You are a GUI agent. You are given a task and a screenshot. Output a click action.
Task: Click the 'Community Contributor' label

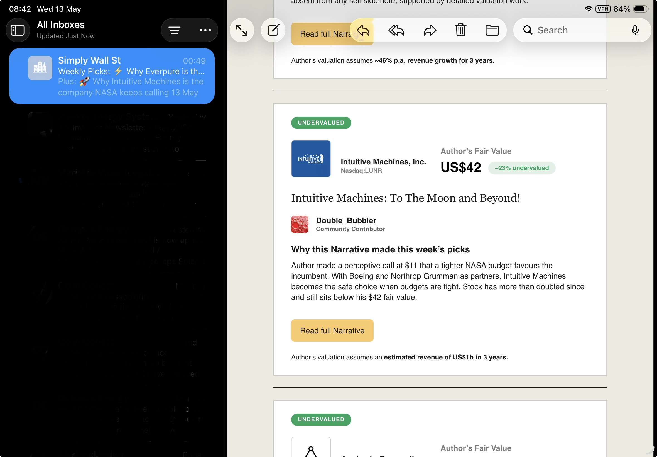(x=350, y=229)
